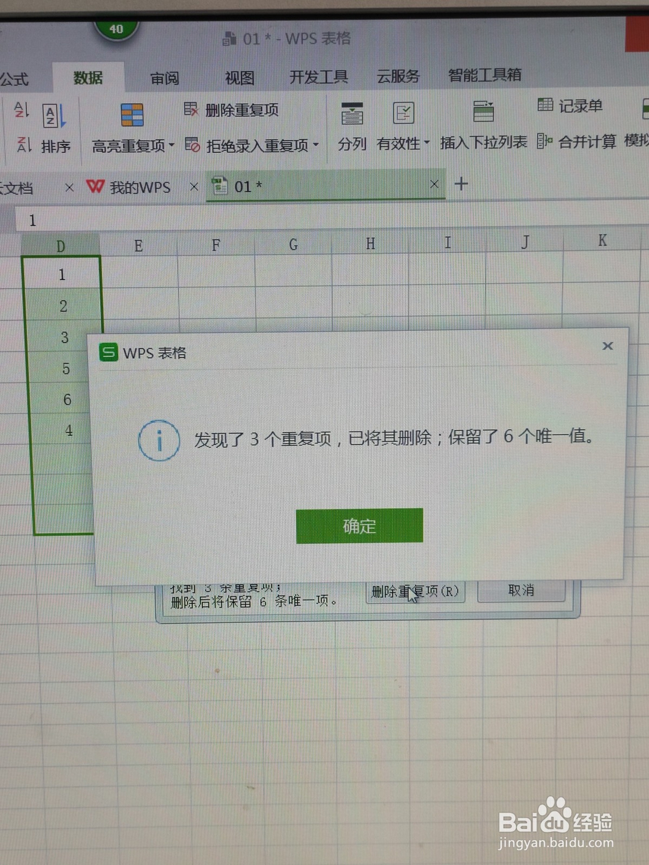The width and height of the screenshot is (649, 865).
Task: Click the 删除重复项(R) button behind dialog
Action: pos(415,591)
